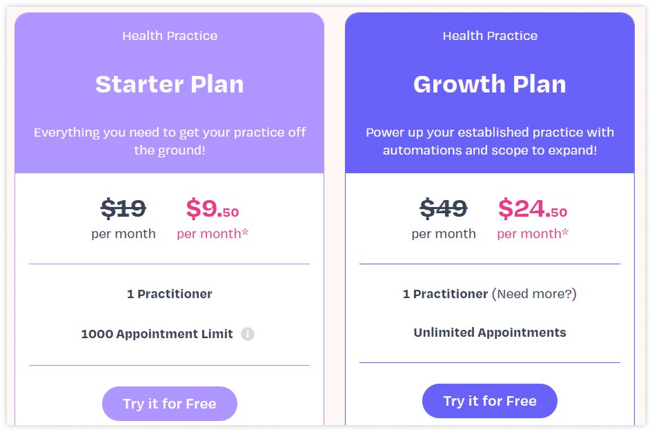Select the Starter Plan heading
The height and width of the screenshot is (432, 652).
[x=170, y=84]
